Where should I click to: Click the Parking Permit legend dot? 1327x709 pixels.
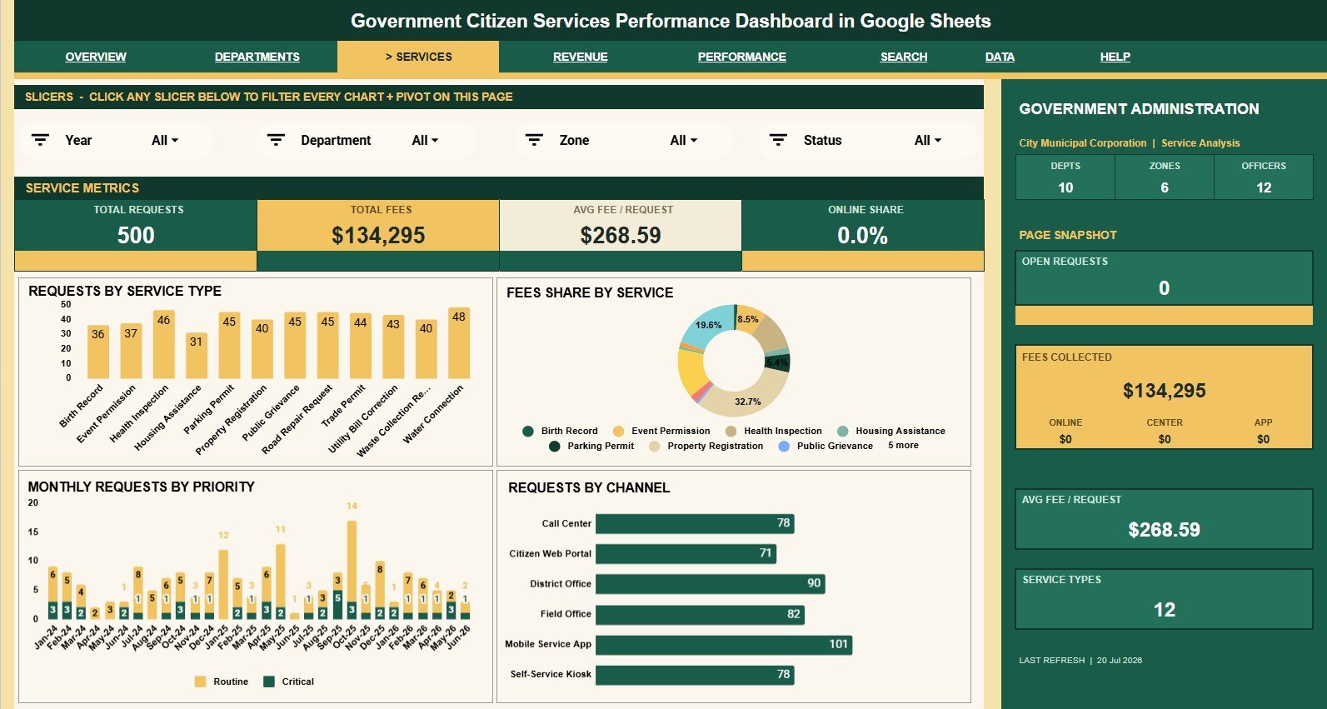(554, 446)
